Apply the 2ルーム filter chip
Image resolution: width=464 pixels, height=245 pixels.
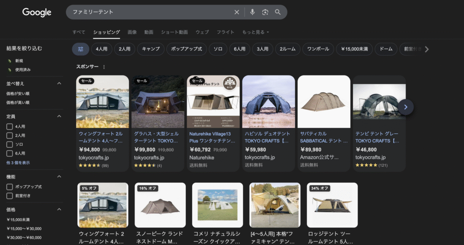tap(288, 49)
